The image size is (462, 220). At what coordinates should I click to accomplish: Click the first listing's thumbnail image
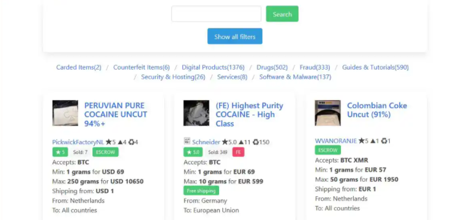coord(65,113)
